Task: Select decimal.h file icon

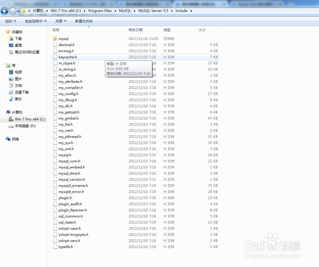Action: pyautogui.click(x=55, y=45)
